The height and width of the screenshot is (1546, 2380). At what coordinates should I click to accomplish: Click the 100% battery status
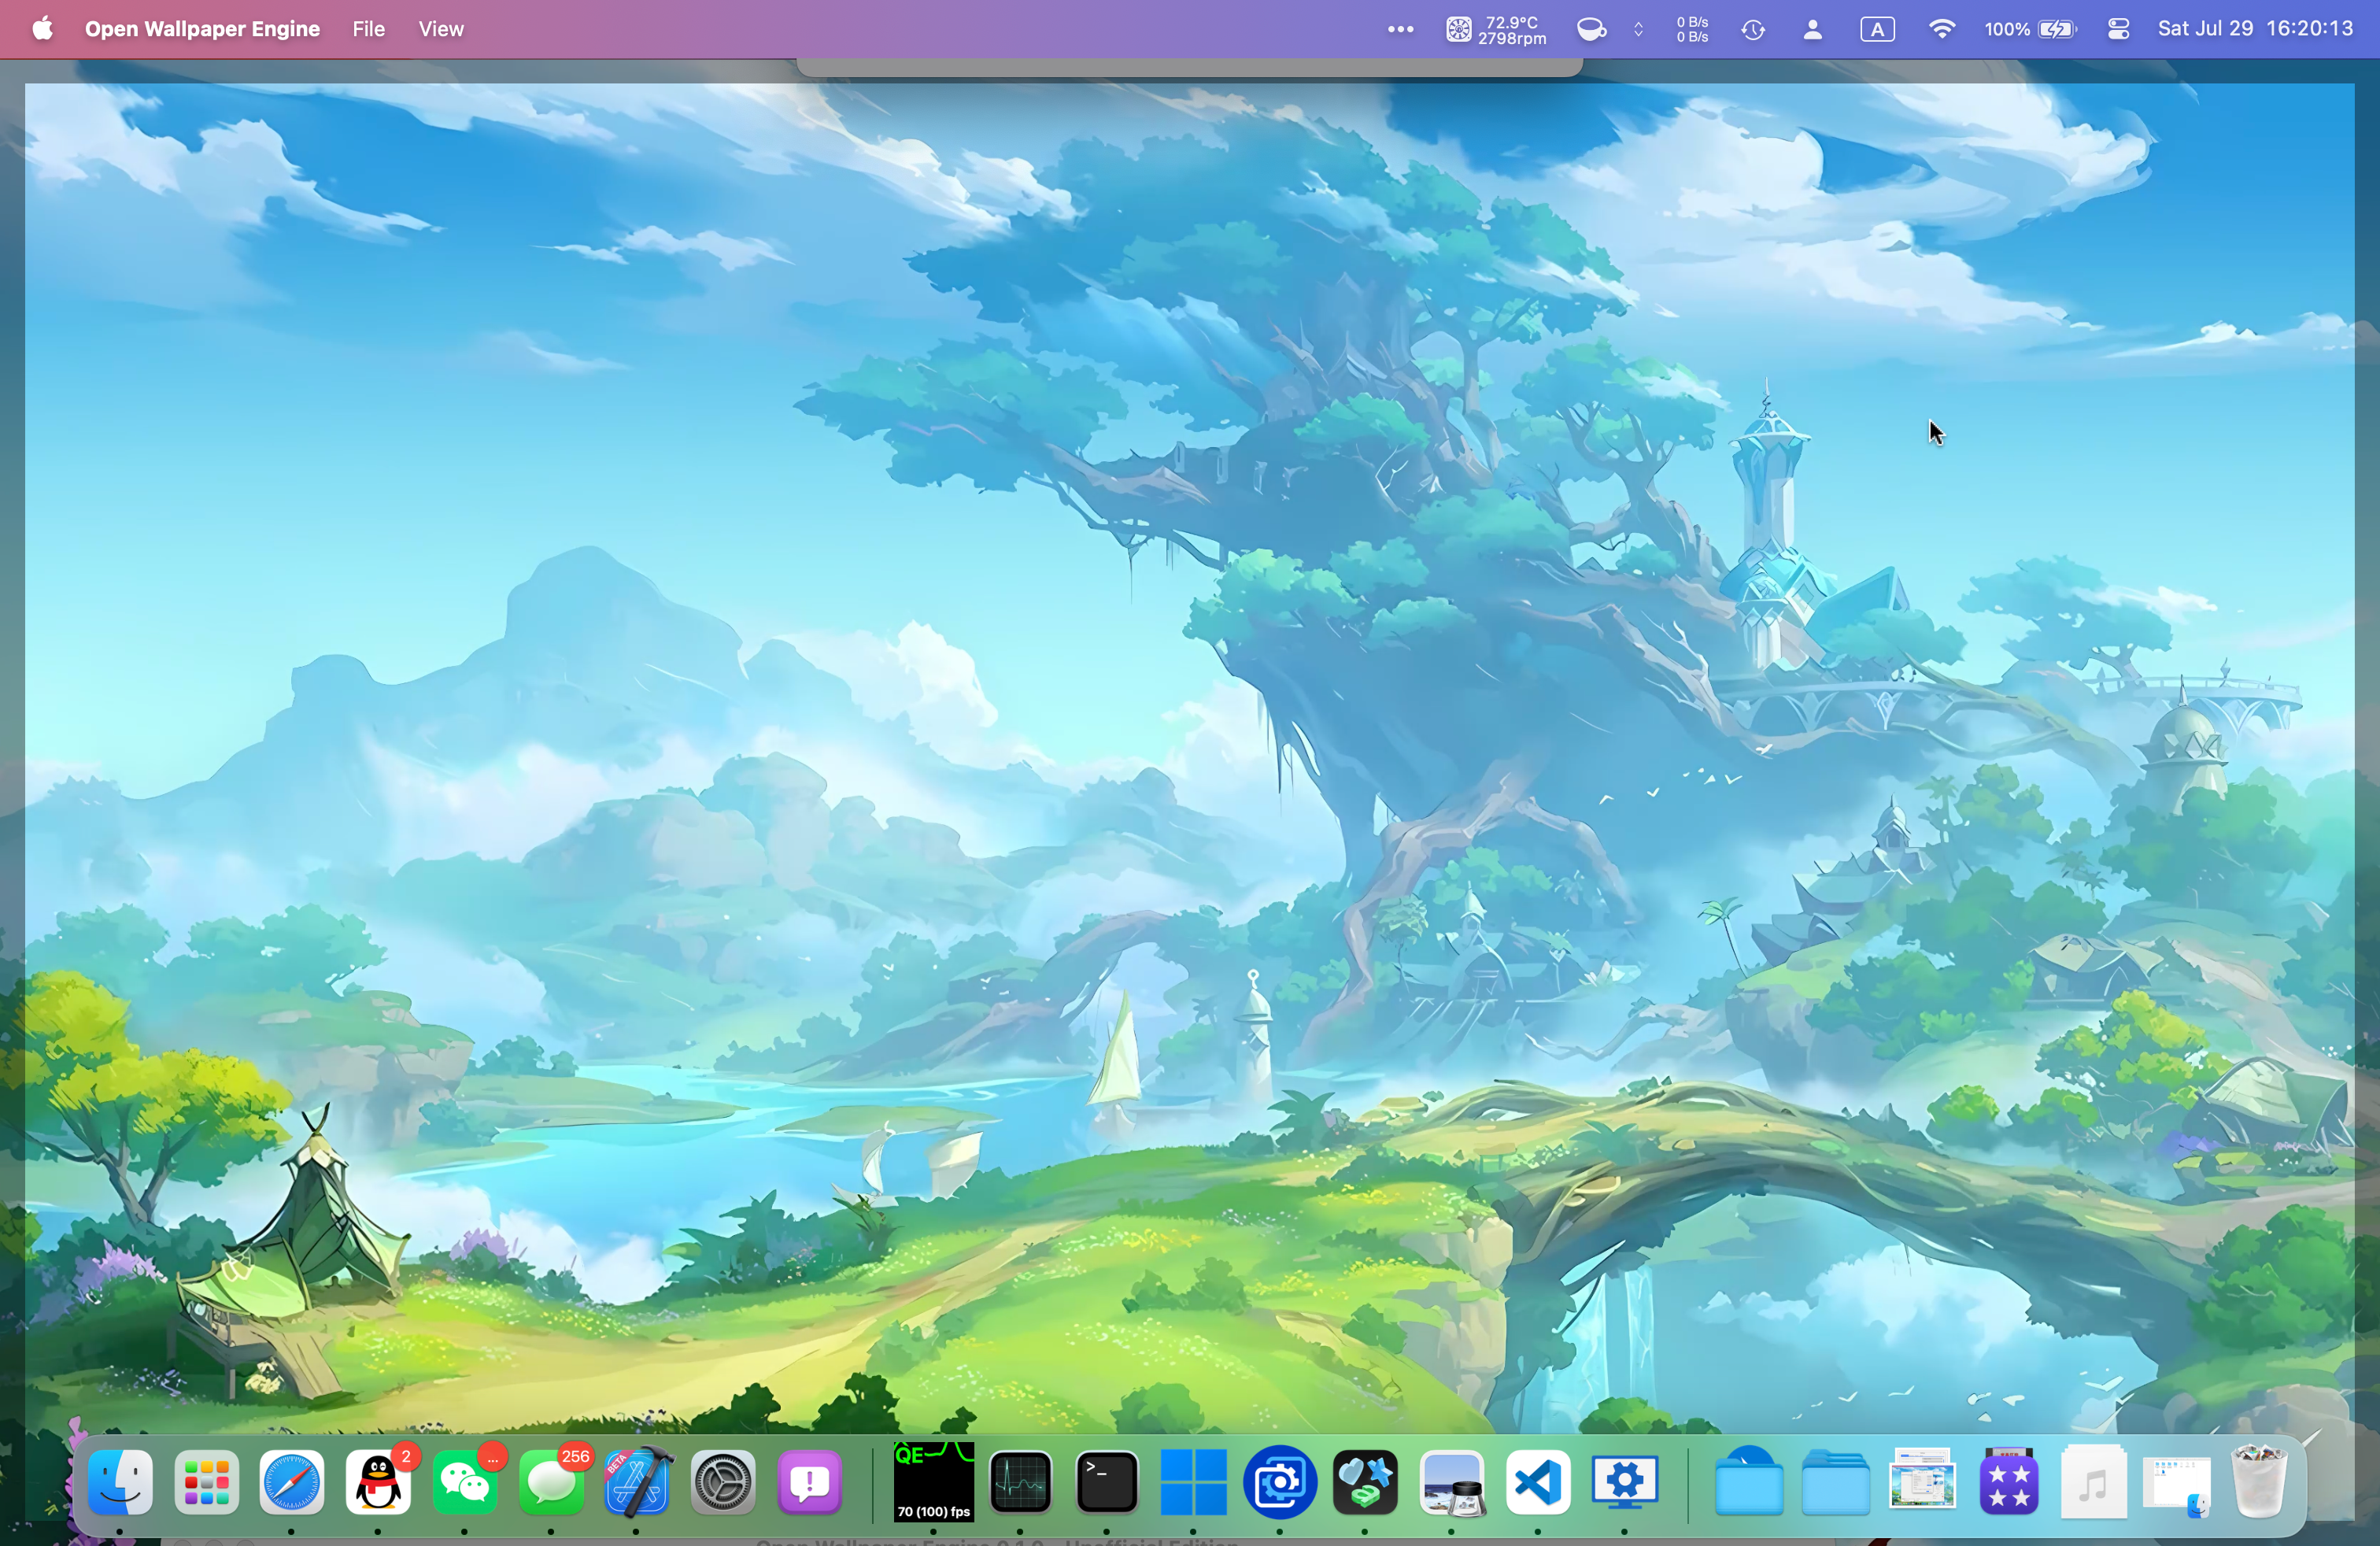(x=2030, y=29)
